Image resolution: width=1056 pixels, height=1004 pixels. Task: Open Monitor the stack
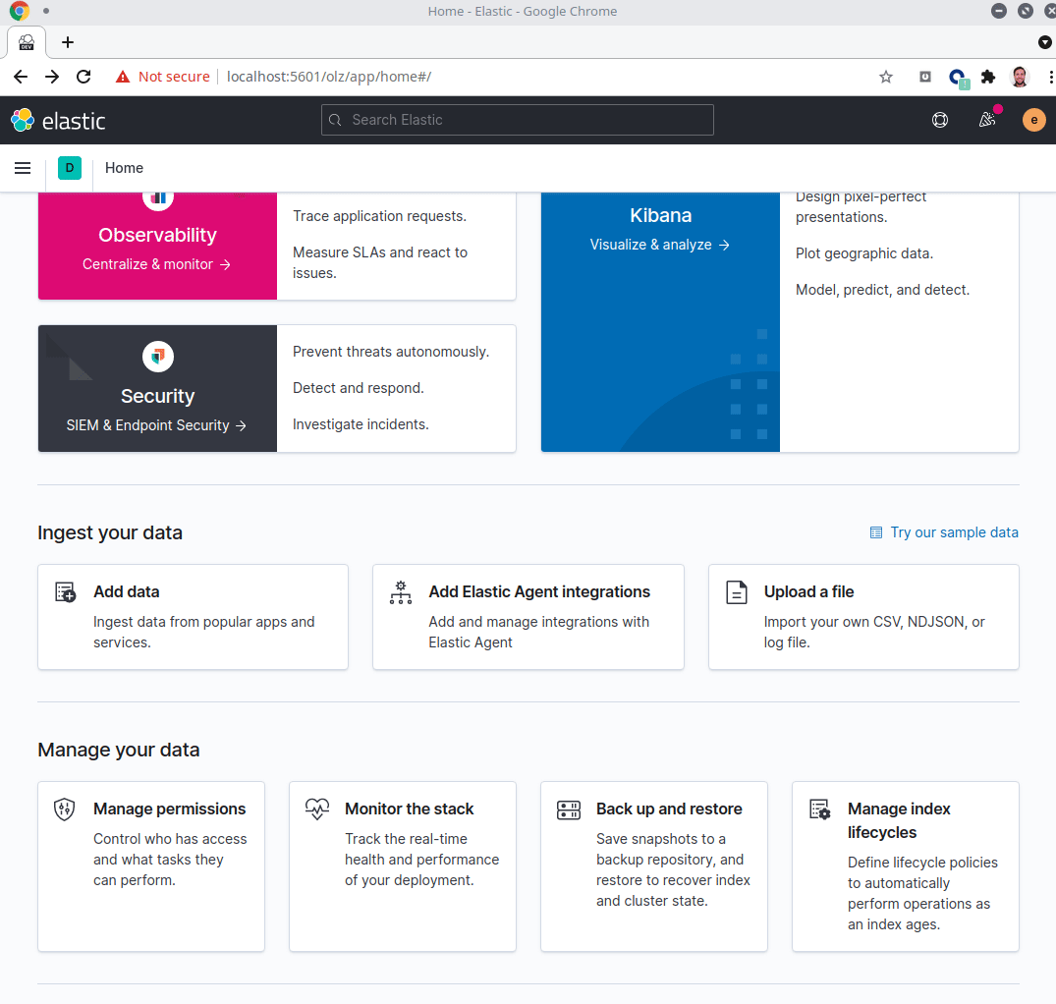pos(410,809)
